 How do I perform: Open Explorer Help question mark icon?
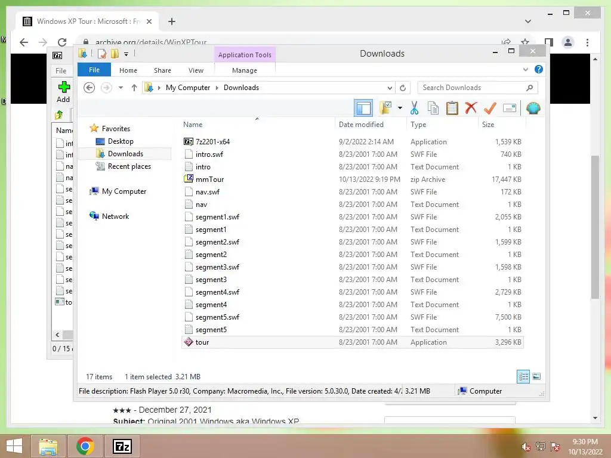[x=539, y=69]
